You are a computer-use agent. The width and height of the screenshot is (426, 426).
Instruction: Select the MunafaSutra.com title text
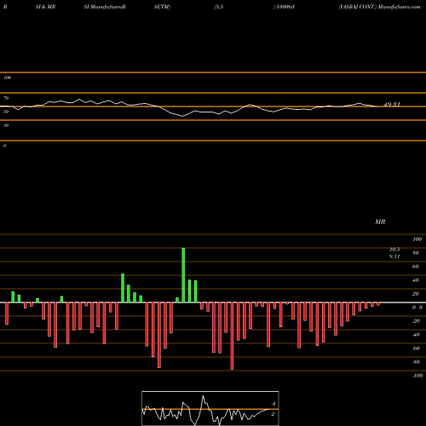tap(399, 7)
